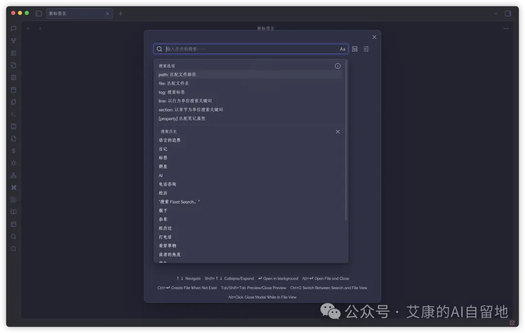Click the dollar sign icon in ribbon
The image size is (525, 333).
tap(14, 151)
